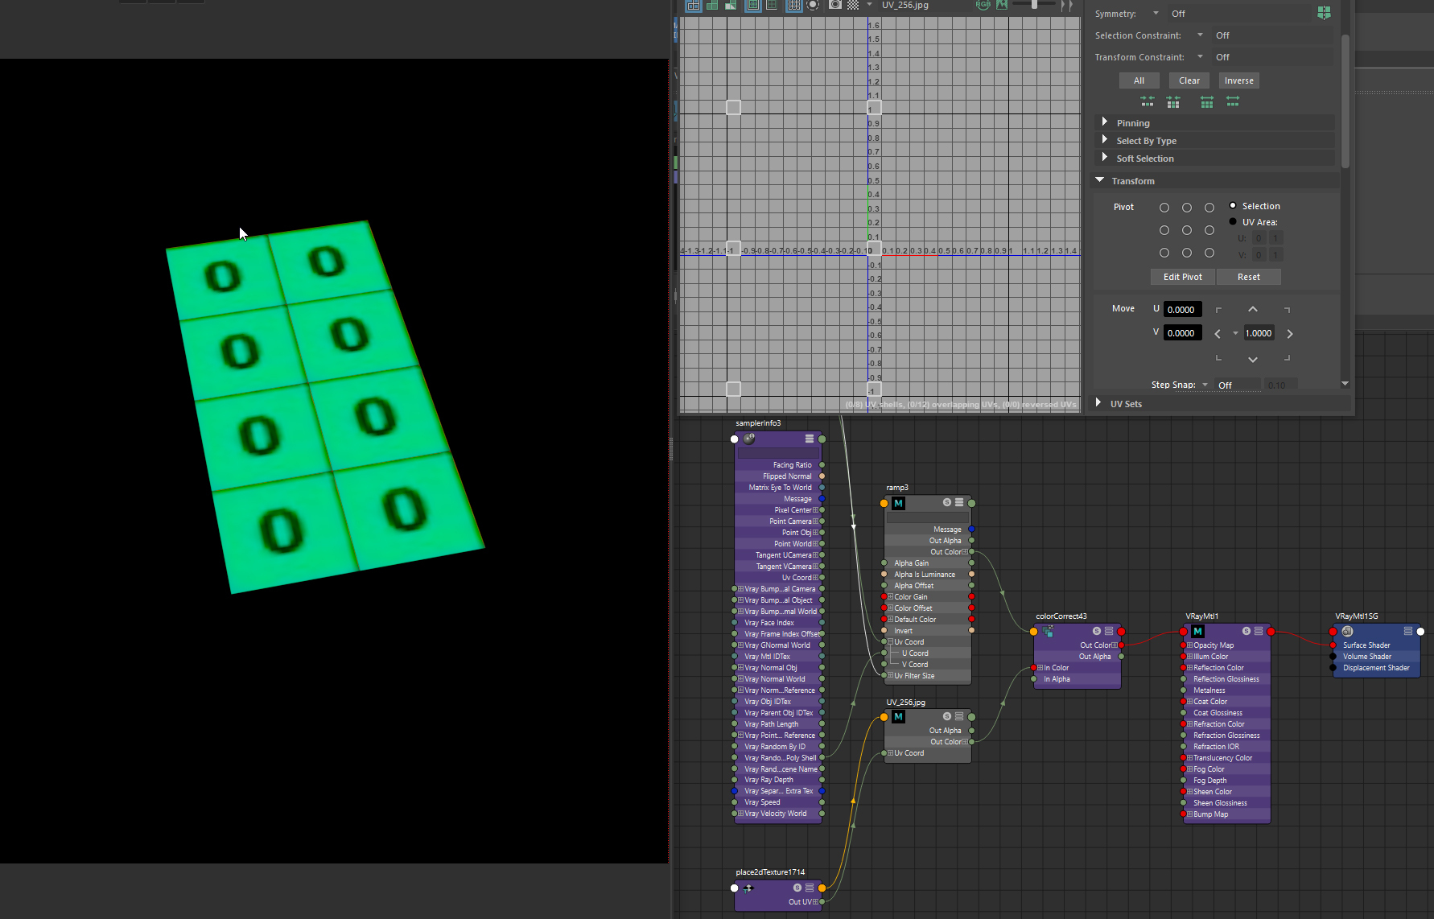Click the isolate select circle icon
The height and width of the screenshot is (919, 1434).
coord(813,5)
